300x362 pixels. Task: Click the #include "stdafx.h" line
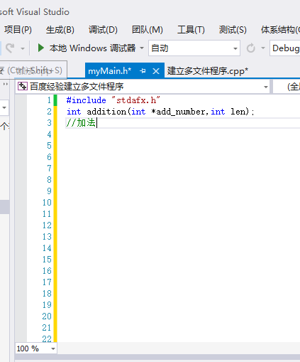tap(113, 100)
